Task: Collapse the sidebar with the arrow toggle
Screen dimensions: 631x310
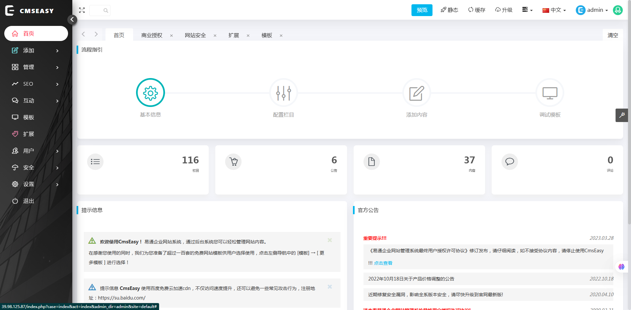Action: coord(72,20)
